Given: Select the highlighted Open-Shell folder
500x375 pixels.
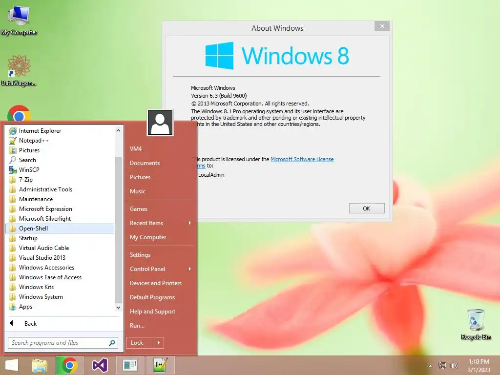Looking at the screenshot, I should point(60,229).
